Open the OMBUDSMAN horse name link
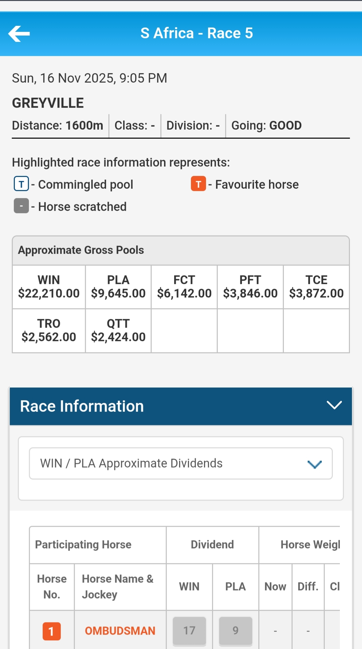Image resolution: width=362 pixels, height=649 pixels. (x=120, y=631)
